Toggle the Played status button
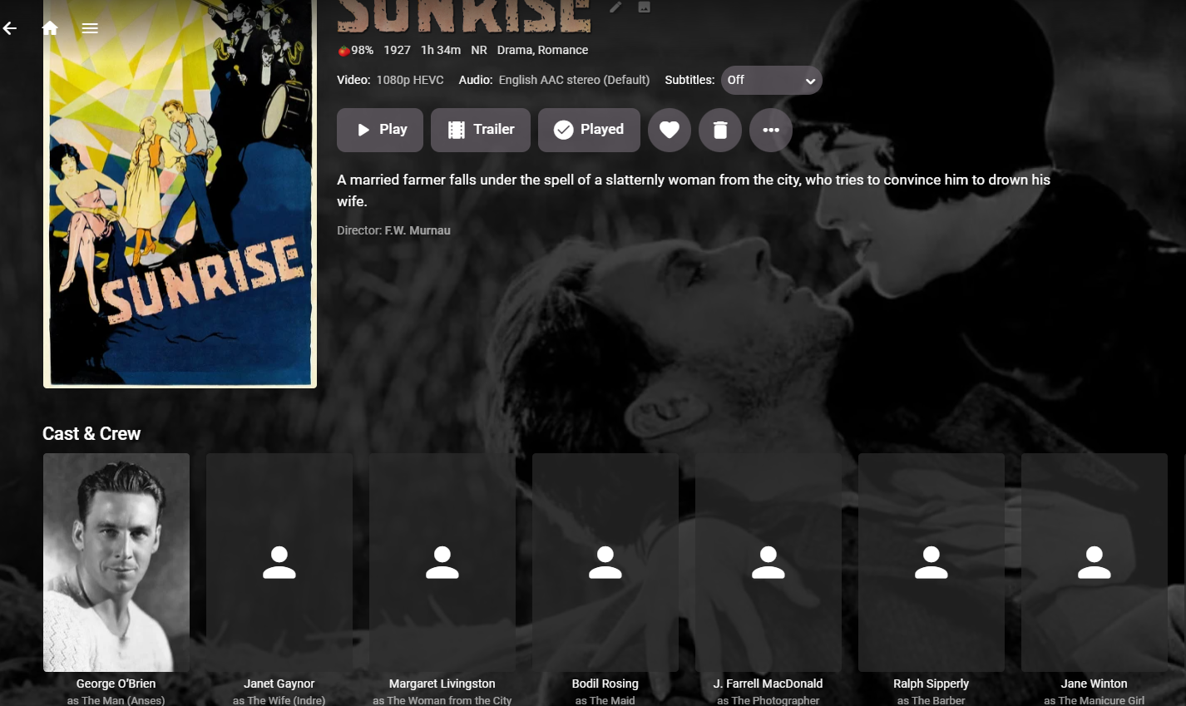Image resolution: width=1186 pixels, height=706 pixels. coord(589,130)
